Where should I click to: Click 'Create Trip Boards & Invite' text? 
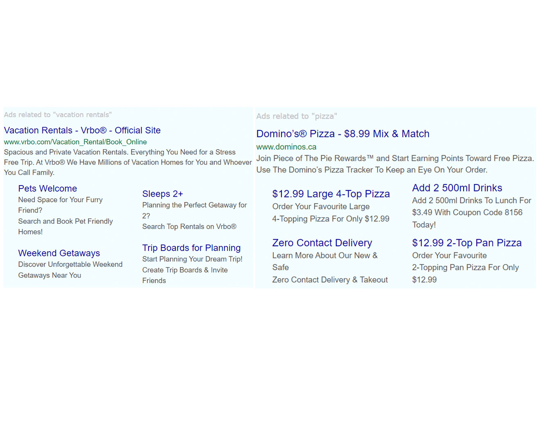coord(185,270)
